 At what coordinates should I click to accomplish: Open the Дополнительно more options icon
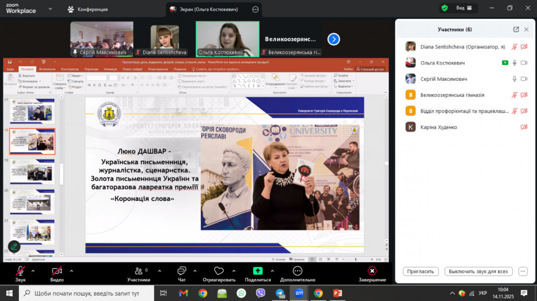point(298,271)
